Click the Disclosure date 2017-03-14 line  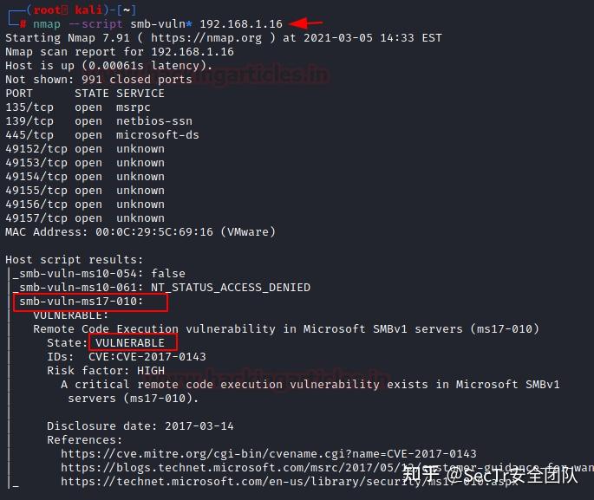[140, 426]
